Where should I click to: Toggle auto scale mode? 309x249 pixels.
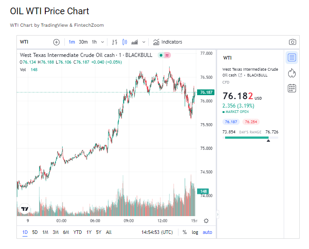tap(207, 232)
